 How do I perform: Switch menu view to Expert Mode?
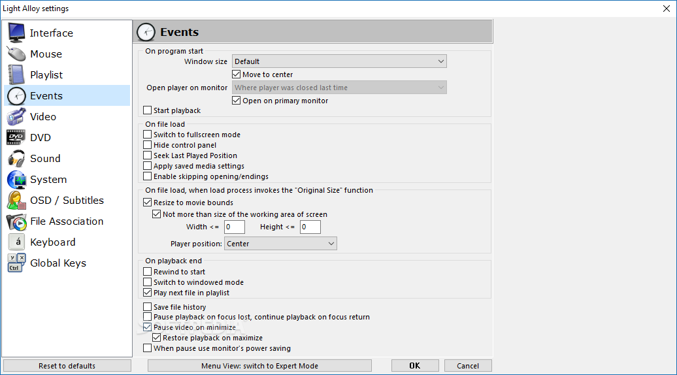click(x=259, y=366)
